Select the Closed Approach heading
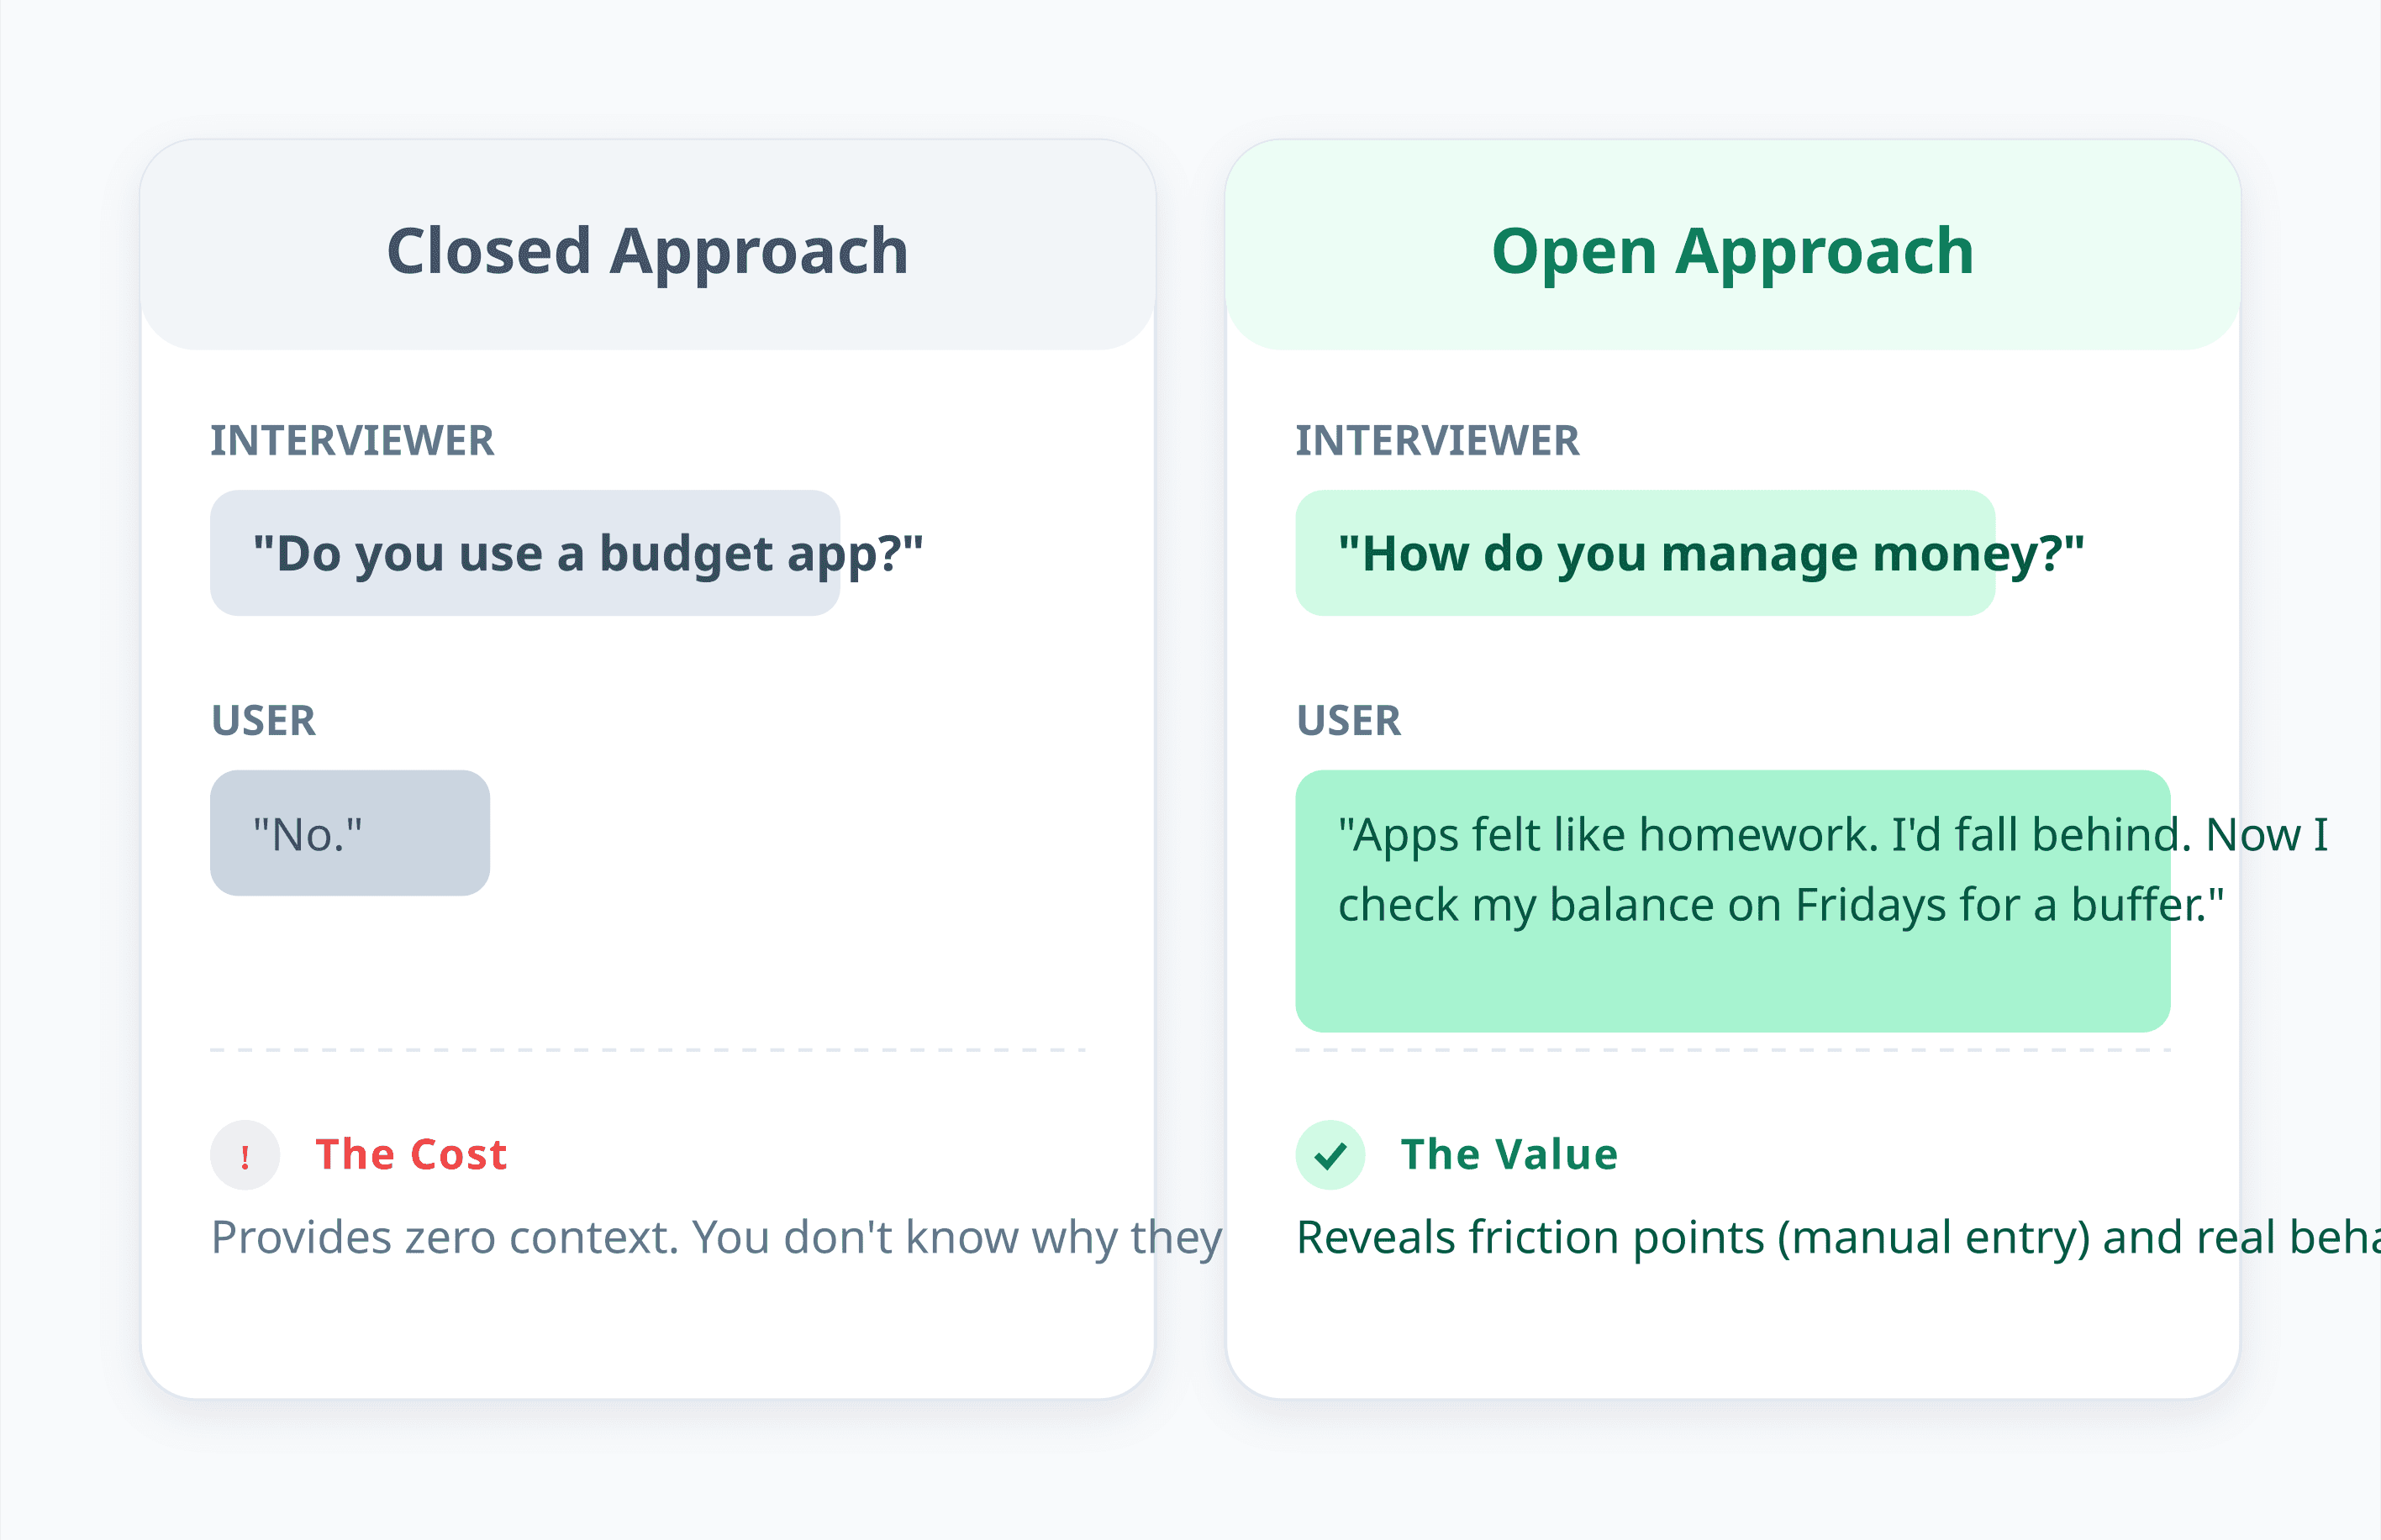Viewport: 2381px width, 1540px height. pyautogui.click(x=647, y=250)
